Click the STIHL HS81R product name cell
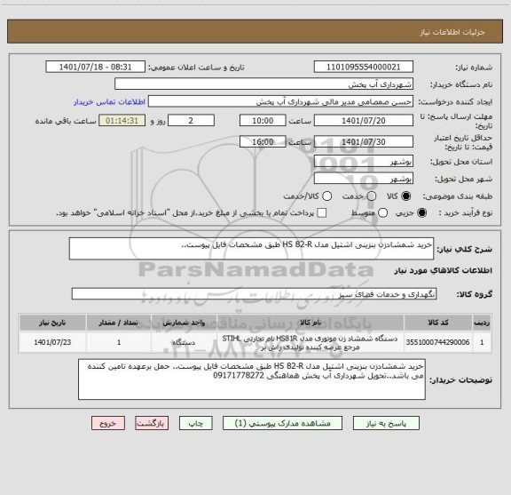This screenshot has width=511, height=495. (x=311, y=342)
